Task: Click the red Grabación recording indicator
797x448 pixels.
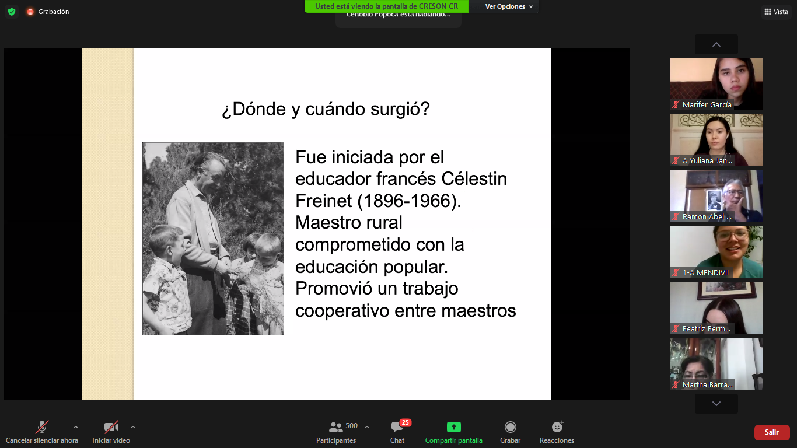Action: pos(30,12)
